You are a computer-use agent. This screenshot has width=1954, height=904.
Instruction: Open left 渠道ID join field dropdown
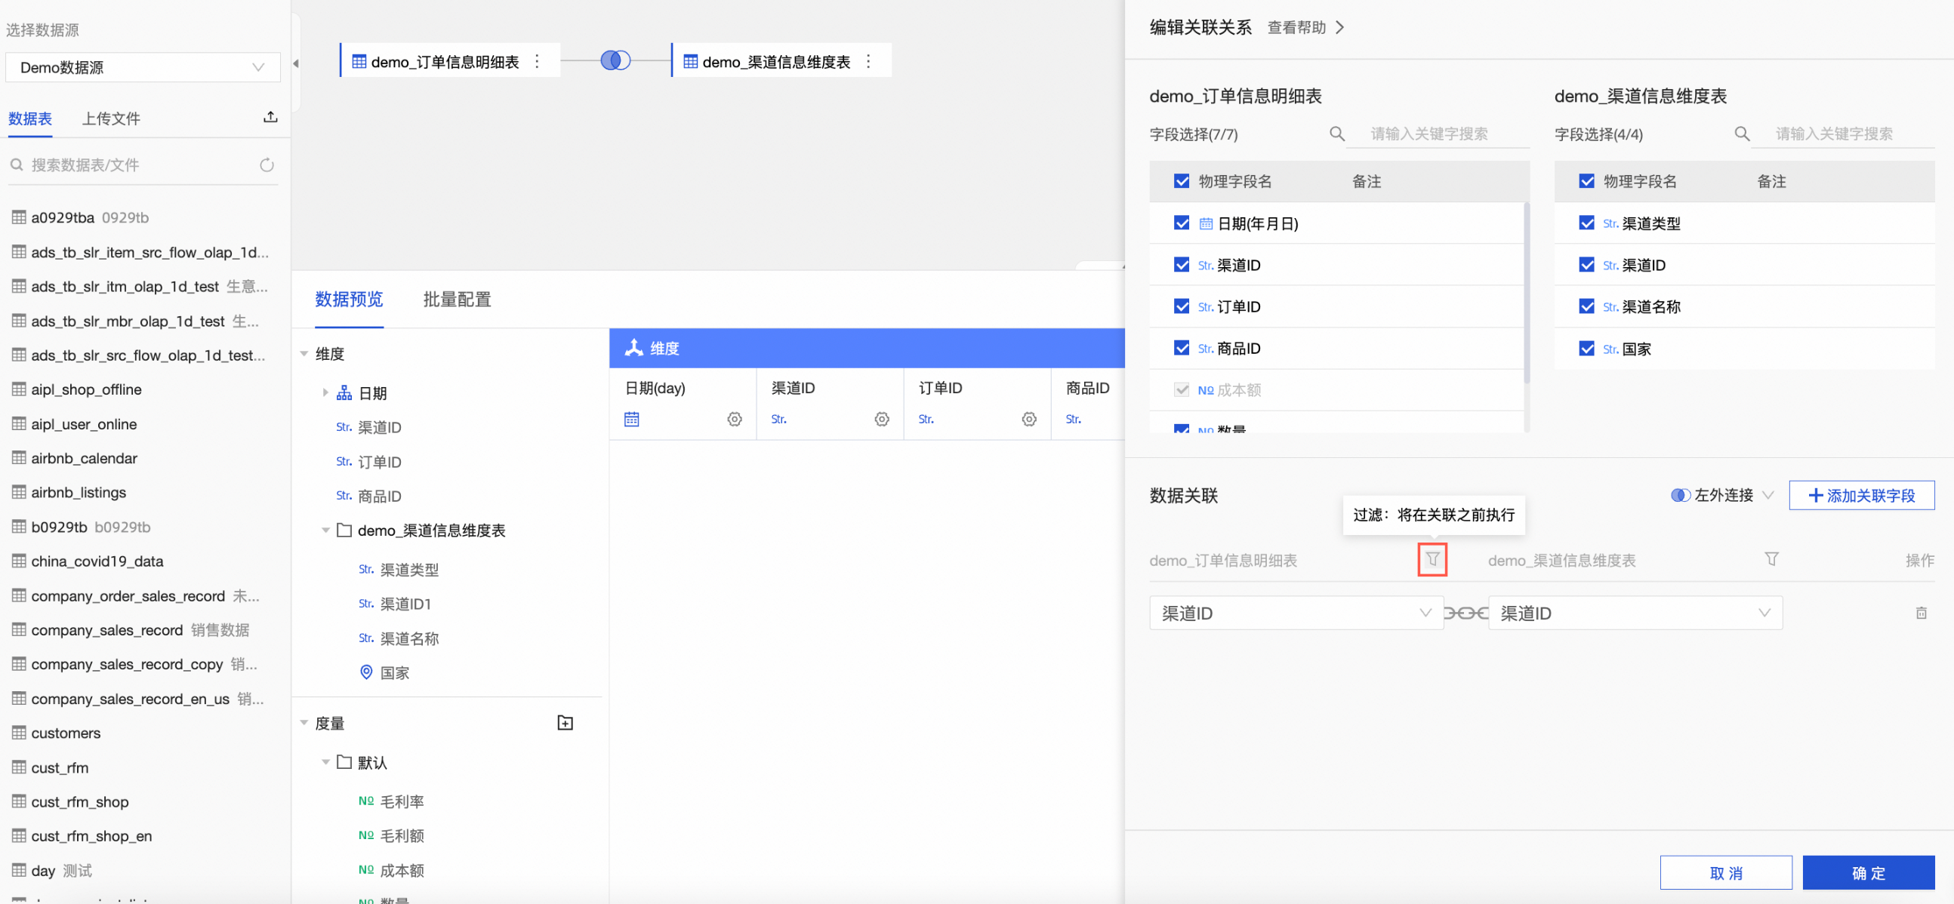(x=1296, y=613)
